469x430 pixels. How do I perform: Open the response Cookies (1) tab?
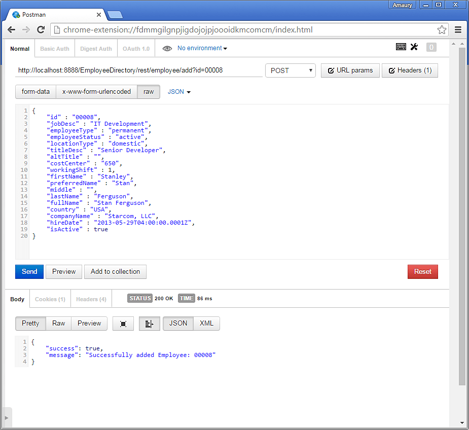[50, 299]
